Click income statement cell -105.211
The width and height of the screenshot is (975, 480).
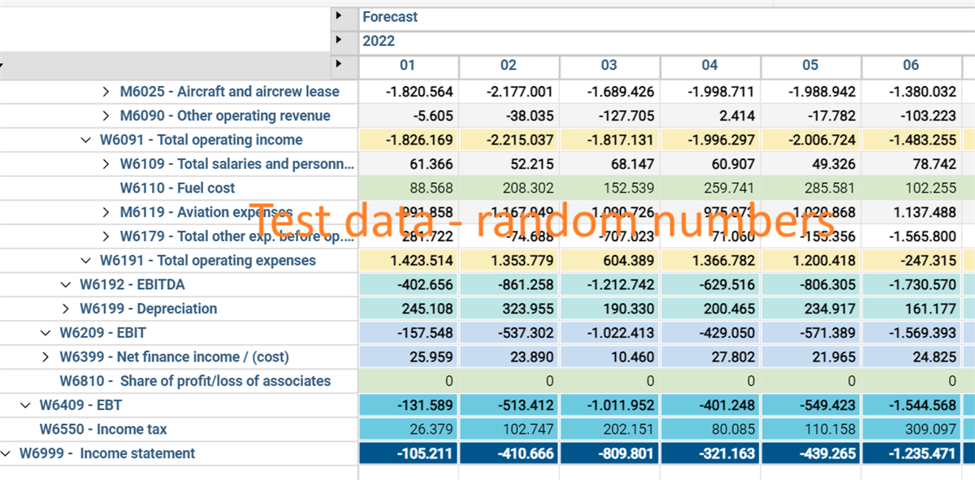click(409, 453)
